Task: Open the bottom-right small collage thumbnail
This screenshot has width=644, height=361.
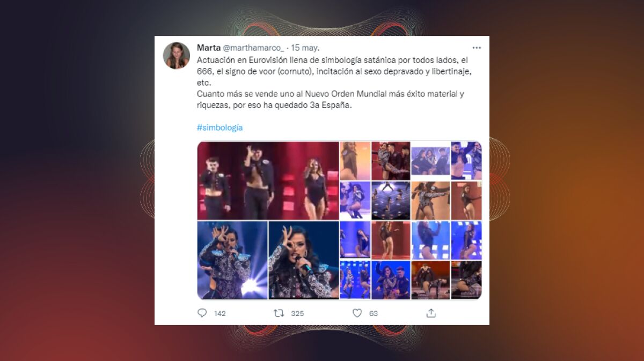Action: point(466,280)
